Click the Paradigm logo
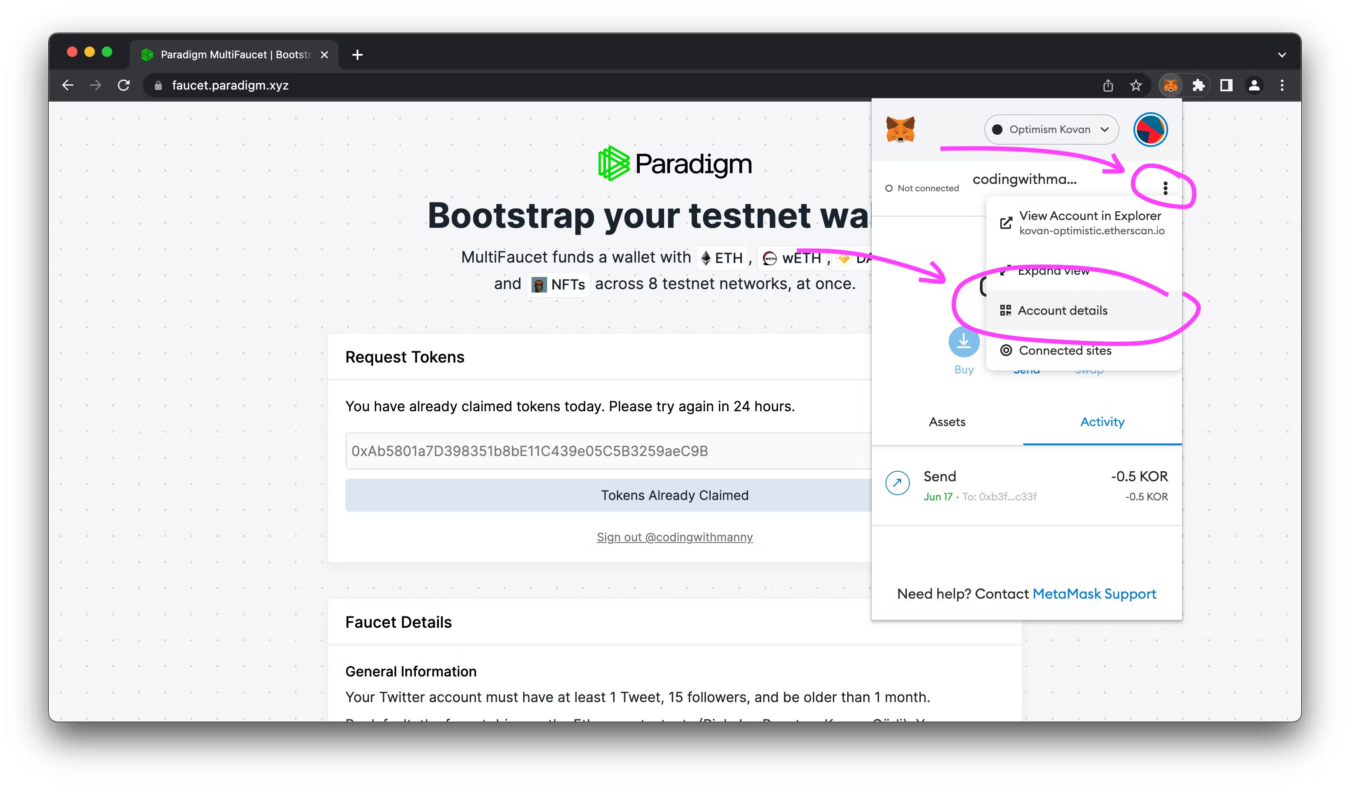Screen dimensions: 1350x786 coord(675,163)
